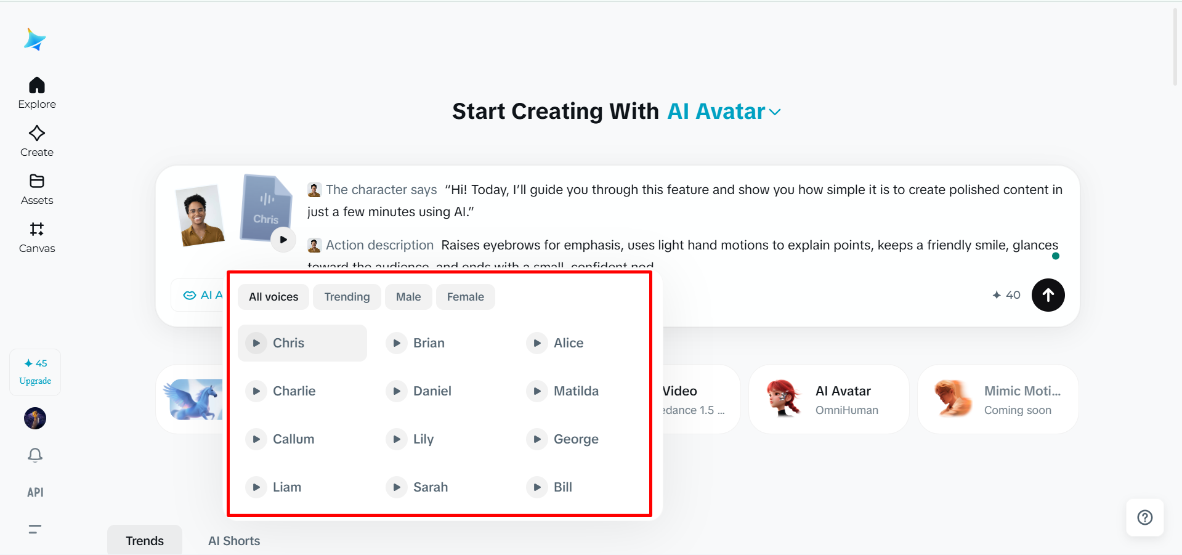Expand the bottom sidebar menu
Viewport: 1182px width, 555px height.
pos(34,529)
